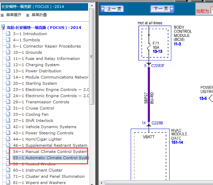The width and height of the screenshot is (213, 185).
Task: Click the left panel vertical scrollbar thumb
Action: (92, 56)
